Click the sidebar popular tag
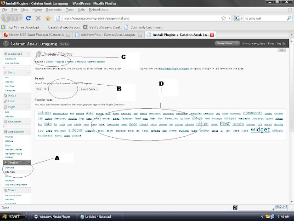Viewport: 294px width, 221px height. coord(75,130)
